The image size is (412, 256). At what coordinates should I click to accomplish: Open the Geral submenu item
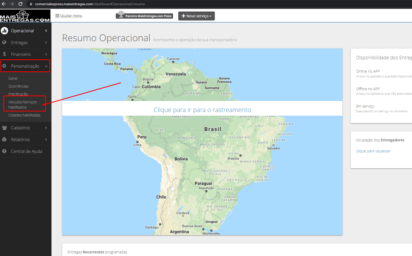(x=13, y=78)
